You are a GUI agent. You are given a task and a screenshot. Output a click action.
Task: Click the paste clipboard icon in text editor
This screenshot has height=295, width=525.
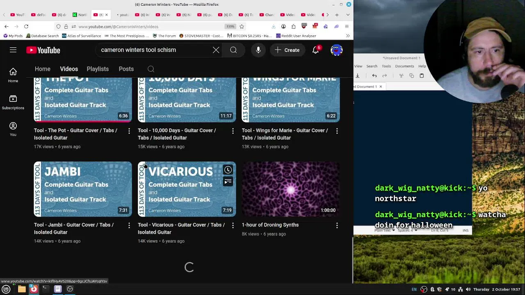[x=422, y=76]
